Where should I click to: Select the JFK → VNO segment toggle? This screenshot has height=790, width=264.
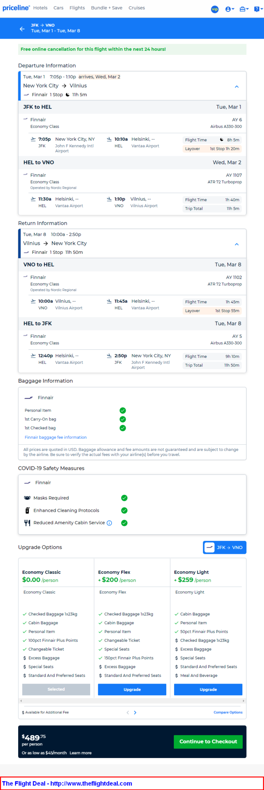224,547
